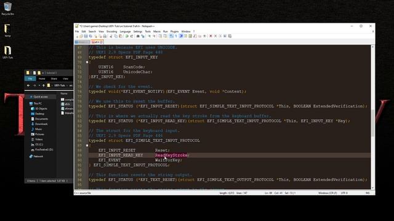Image resolution: width=394 pixels, height=221 pixels.
Task: Open the Language menu
Action: coord(125,31)
